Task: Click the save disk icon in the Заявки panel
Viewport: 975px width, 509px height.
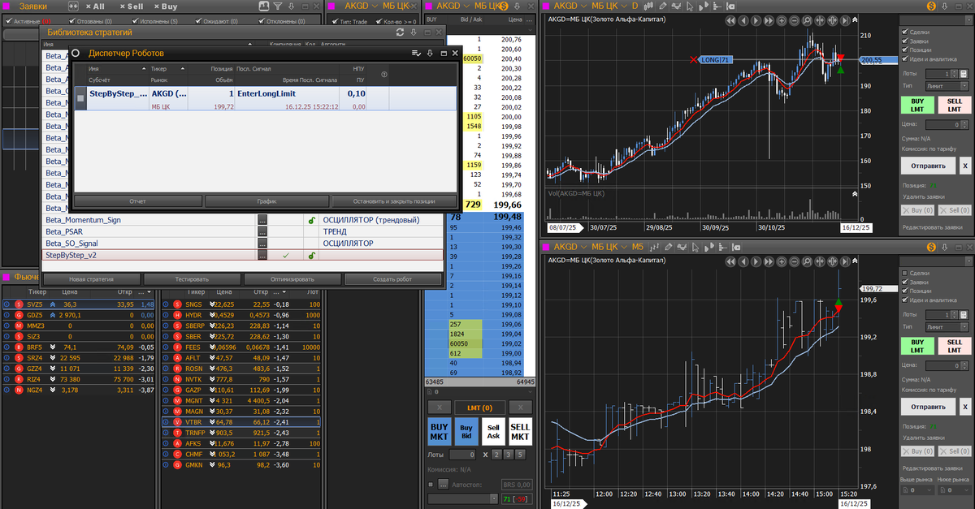Action: click(x=263, y=6)
